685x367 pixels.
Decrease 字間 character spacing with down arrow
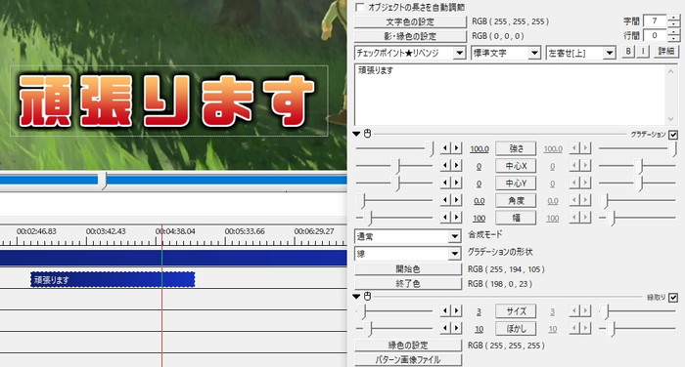click(674, 24)
